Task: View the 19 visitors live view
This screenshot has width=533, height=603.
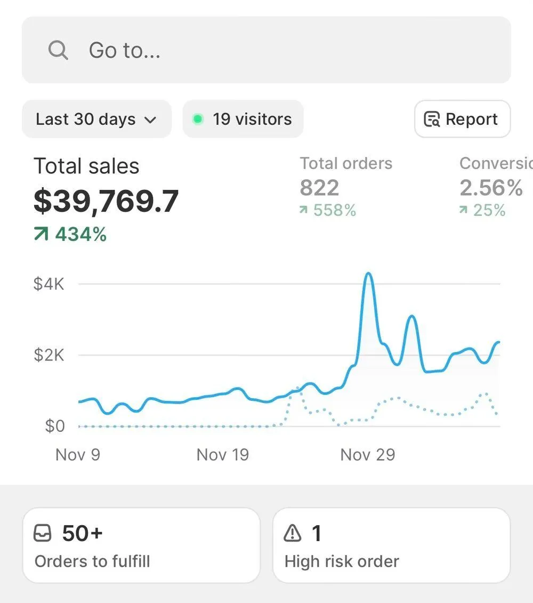Action: [244, 119]
